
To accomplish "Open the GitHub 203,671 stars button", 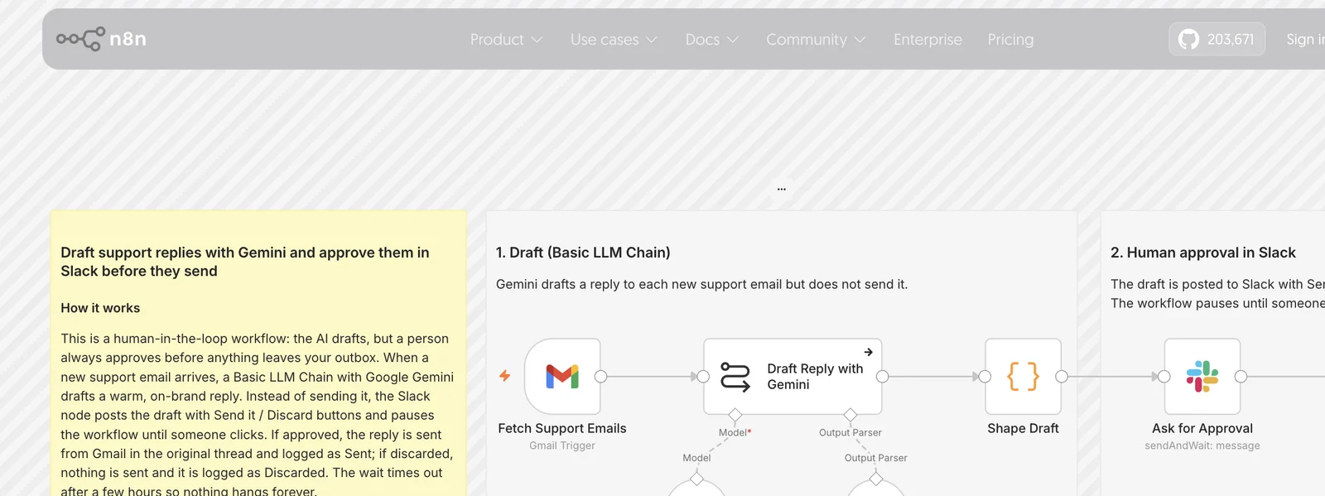I will [1217, 39].
